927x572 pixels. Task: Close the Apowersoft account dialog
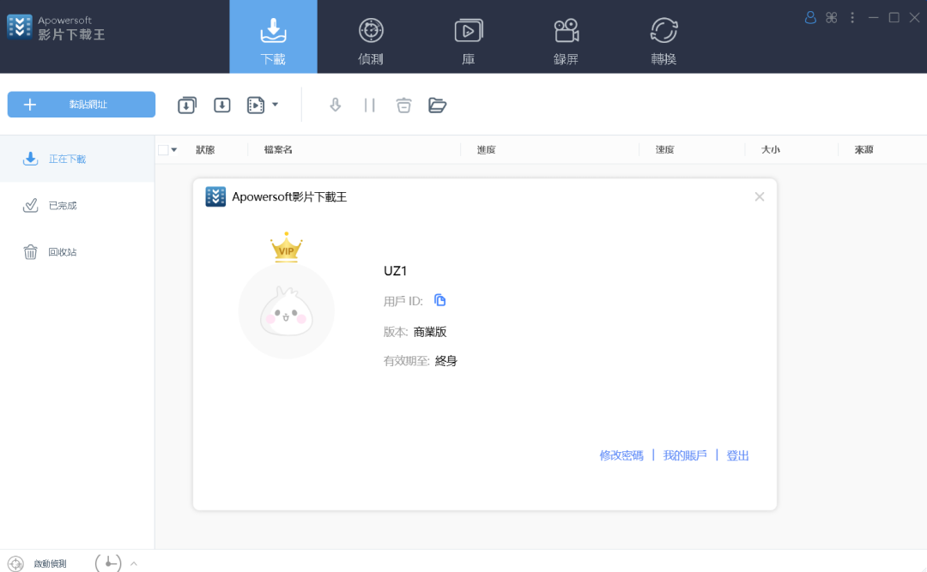coord(760,196)
